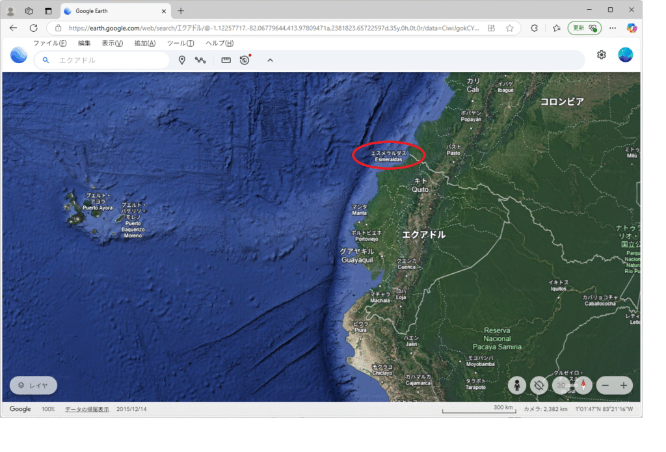Open the 編集 menu
This screenshot has height=452, width=666.
click(84, 43)
